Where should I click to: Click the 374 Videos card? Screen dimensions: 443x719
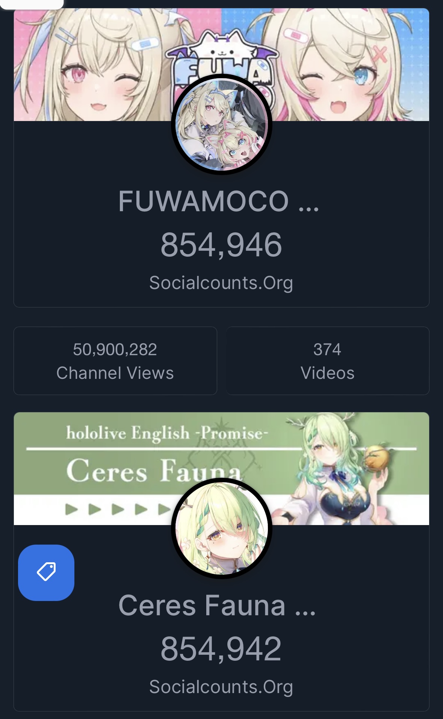click(x=328, y=361)
